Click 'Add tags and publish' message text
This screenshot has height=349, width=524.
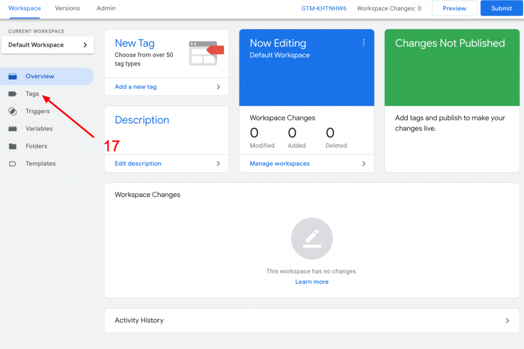(450, 123)
